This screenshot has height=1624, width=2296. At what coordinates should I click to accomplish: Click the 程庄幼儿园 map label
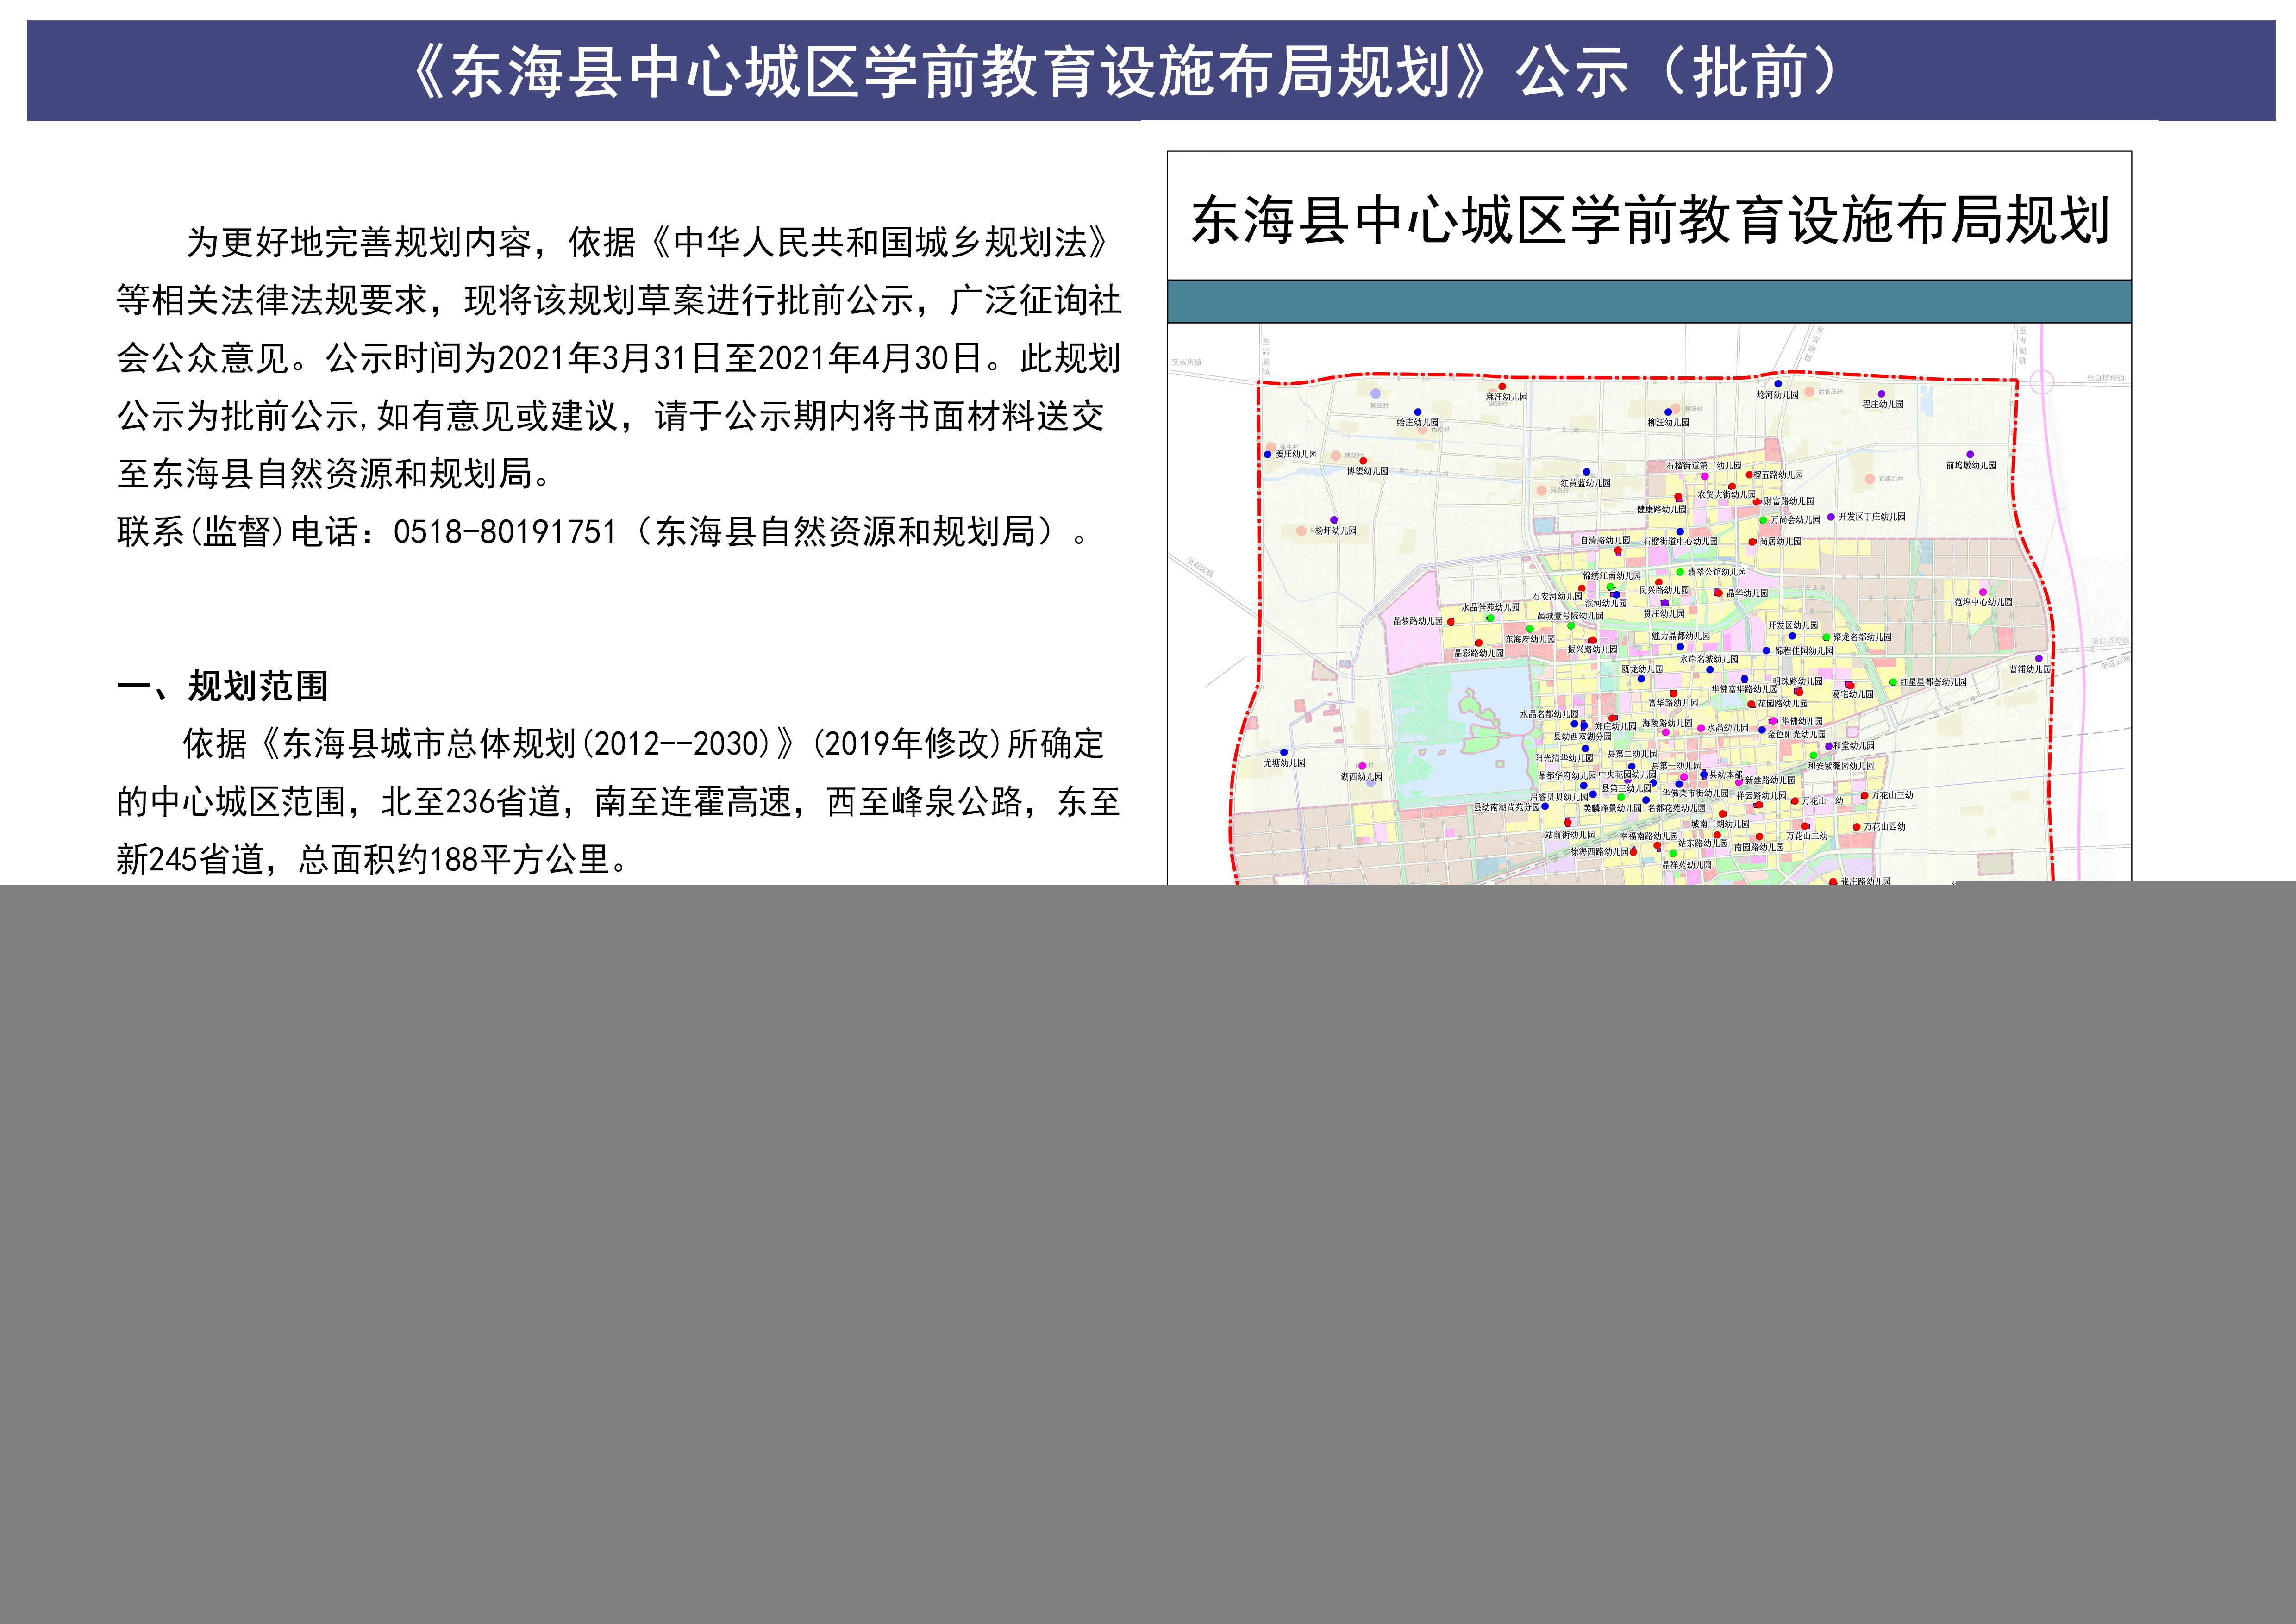(x=1883, y=405)
